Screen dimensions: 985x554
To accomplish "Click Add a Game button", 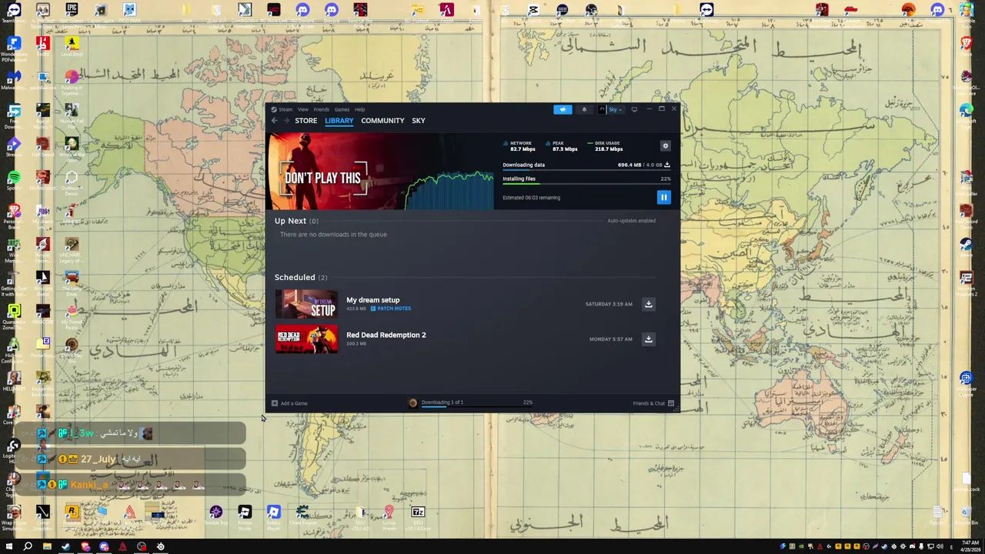I will tap(289, 403).
